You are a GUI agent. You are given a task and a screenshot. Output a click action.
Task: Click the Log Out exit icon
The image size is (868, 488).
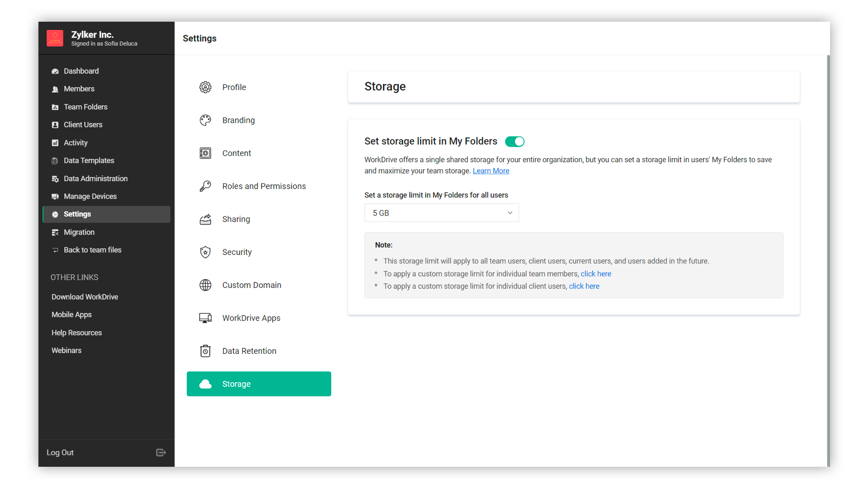point(160,452)
